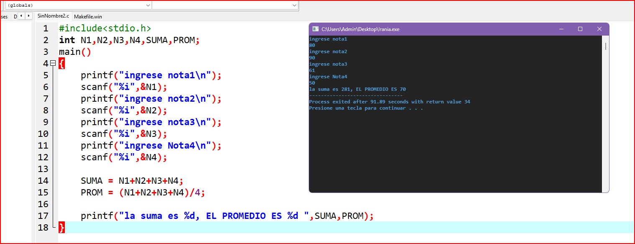Screen dimensions: 635x244
Task: Open the Makefile.win tab
Action: point(88,16)
